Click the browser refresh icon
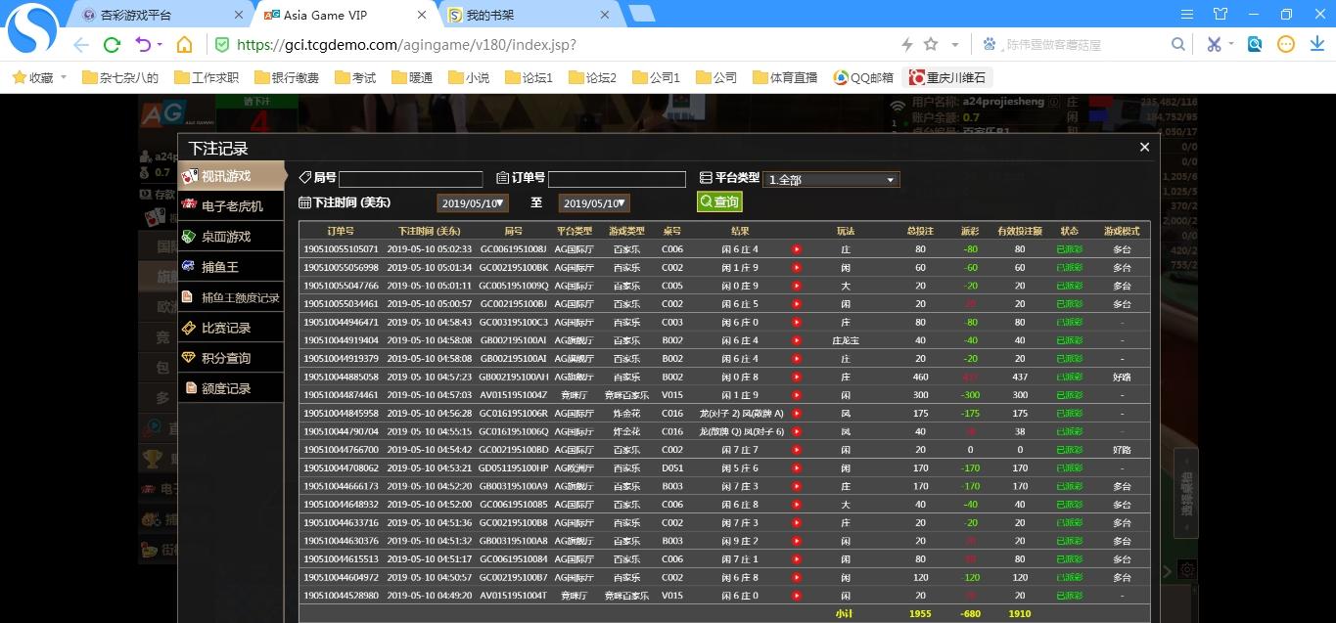Viewport: 1336px width, 623px height. tap(112, 45)
